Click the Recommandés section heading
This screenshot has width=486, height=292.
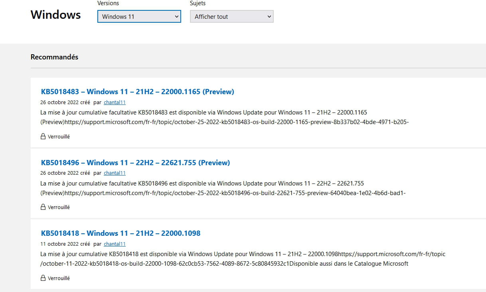[x=54, y=57]
